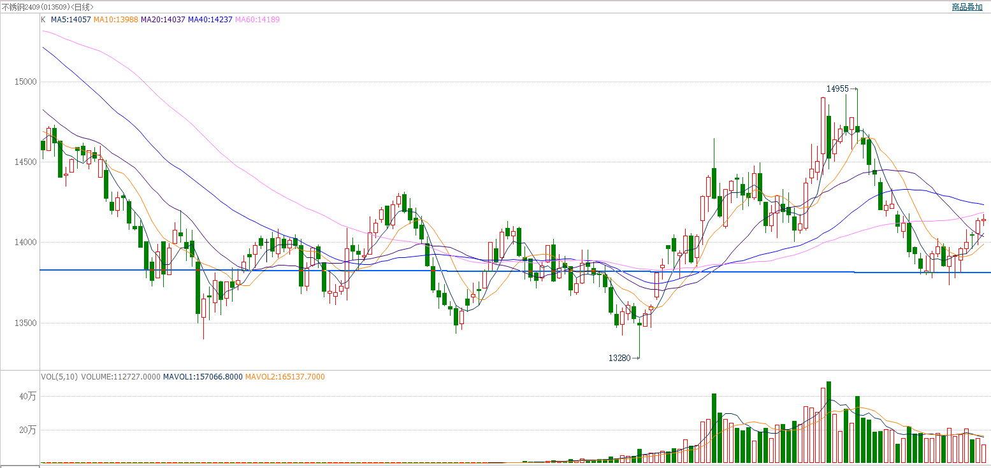Select the MA40:14237 indicator label
This screenshot has width=991, height=468.
coord(210,20)
